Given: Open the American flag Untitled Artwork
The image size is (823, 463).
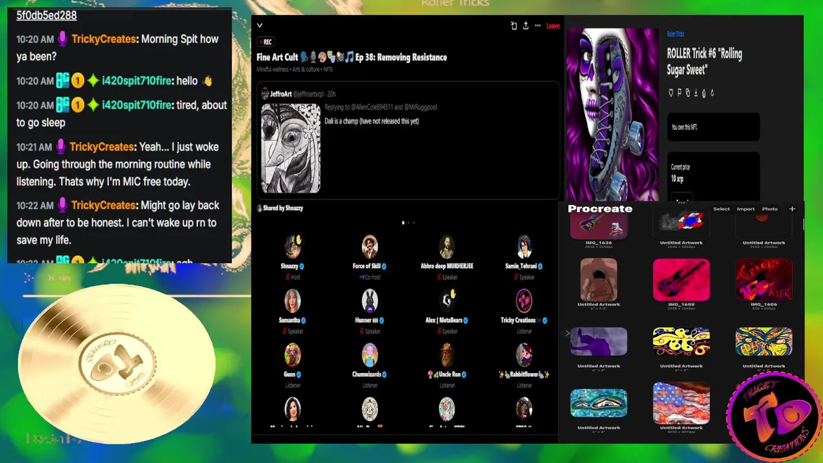Looking at the screenshot, I should 681,403.
